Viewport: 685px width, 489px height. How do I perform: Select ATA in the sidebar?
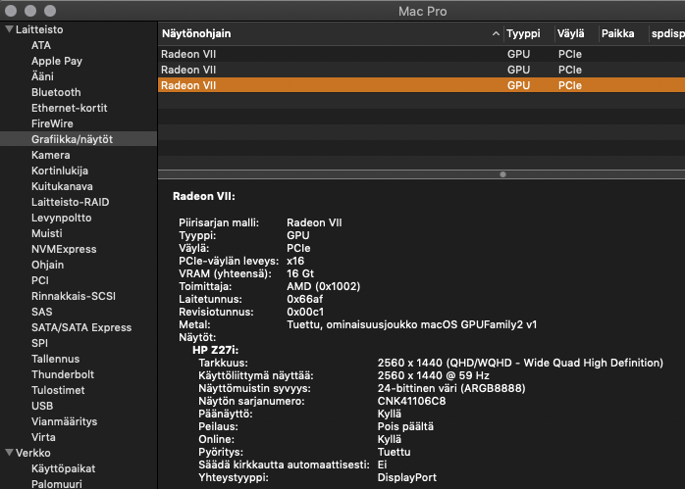coord(41,45)
